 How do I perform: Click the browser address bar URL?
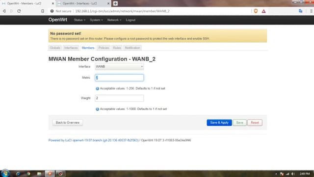click(x=122, y=11)
